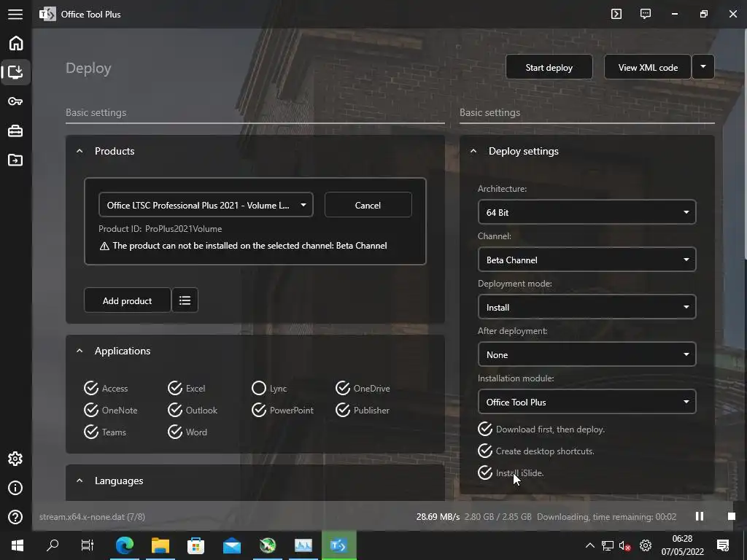747x560 pixels.
Task: Open the Activate (key) page in the sidebar
Action: tap(16, 101)
